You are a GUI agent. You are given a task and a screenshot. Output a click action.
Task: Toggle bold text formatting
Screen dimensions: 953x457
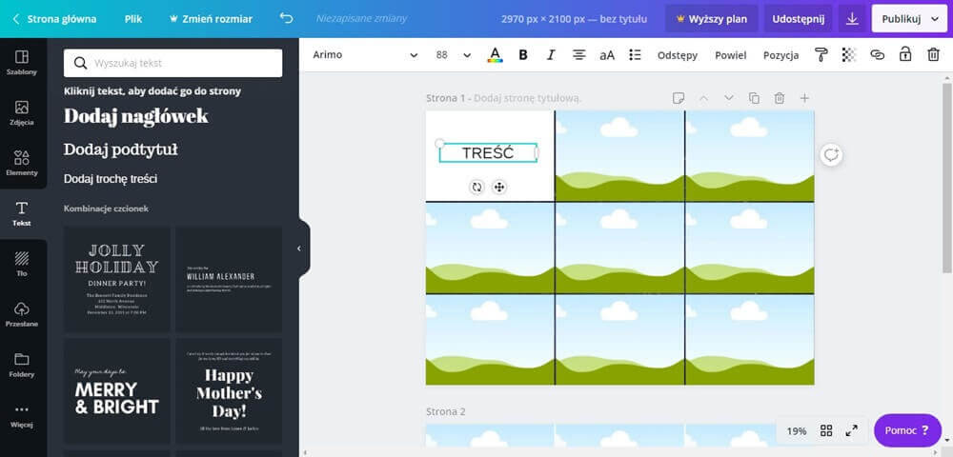pyautogui.click(x=523, y=55)
